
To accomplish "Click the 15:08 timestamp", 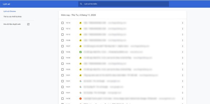I will click(68, 40).
